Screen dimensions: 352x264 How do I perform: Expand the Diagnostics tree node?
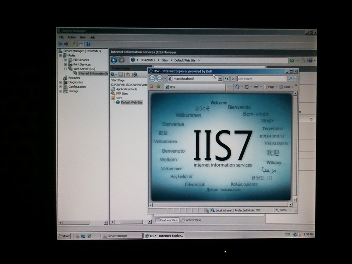60,82
